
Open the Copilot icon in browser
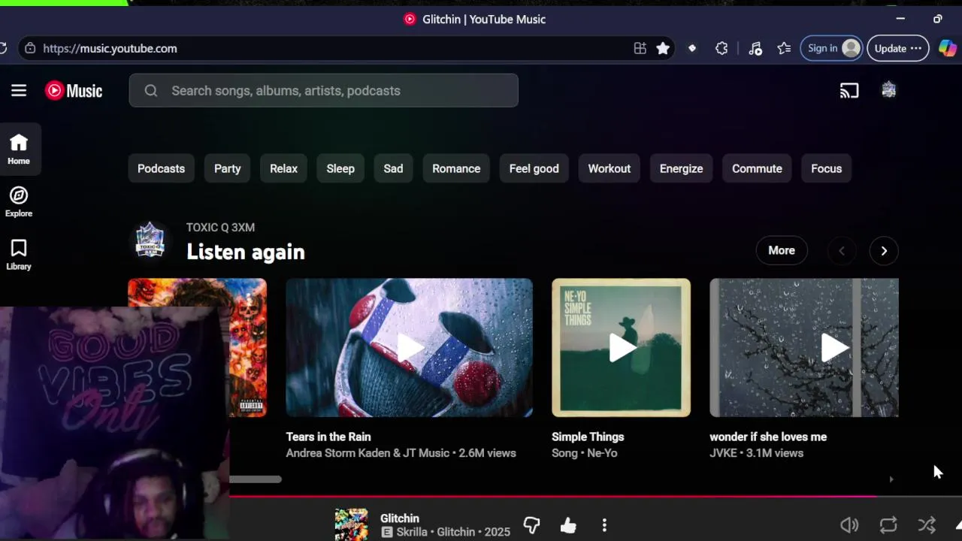click(948, 48)
